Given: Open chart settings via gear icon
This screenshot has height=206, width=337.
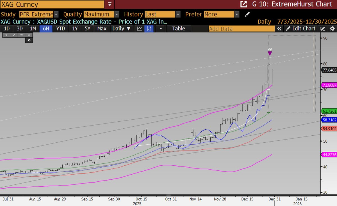Looking at the screenshot, I should click(333, 28).
